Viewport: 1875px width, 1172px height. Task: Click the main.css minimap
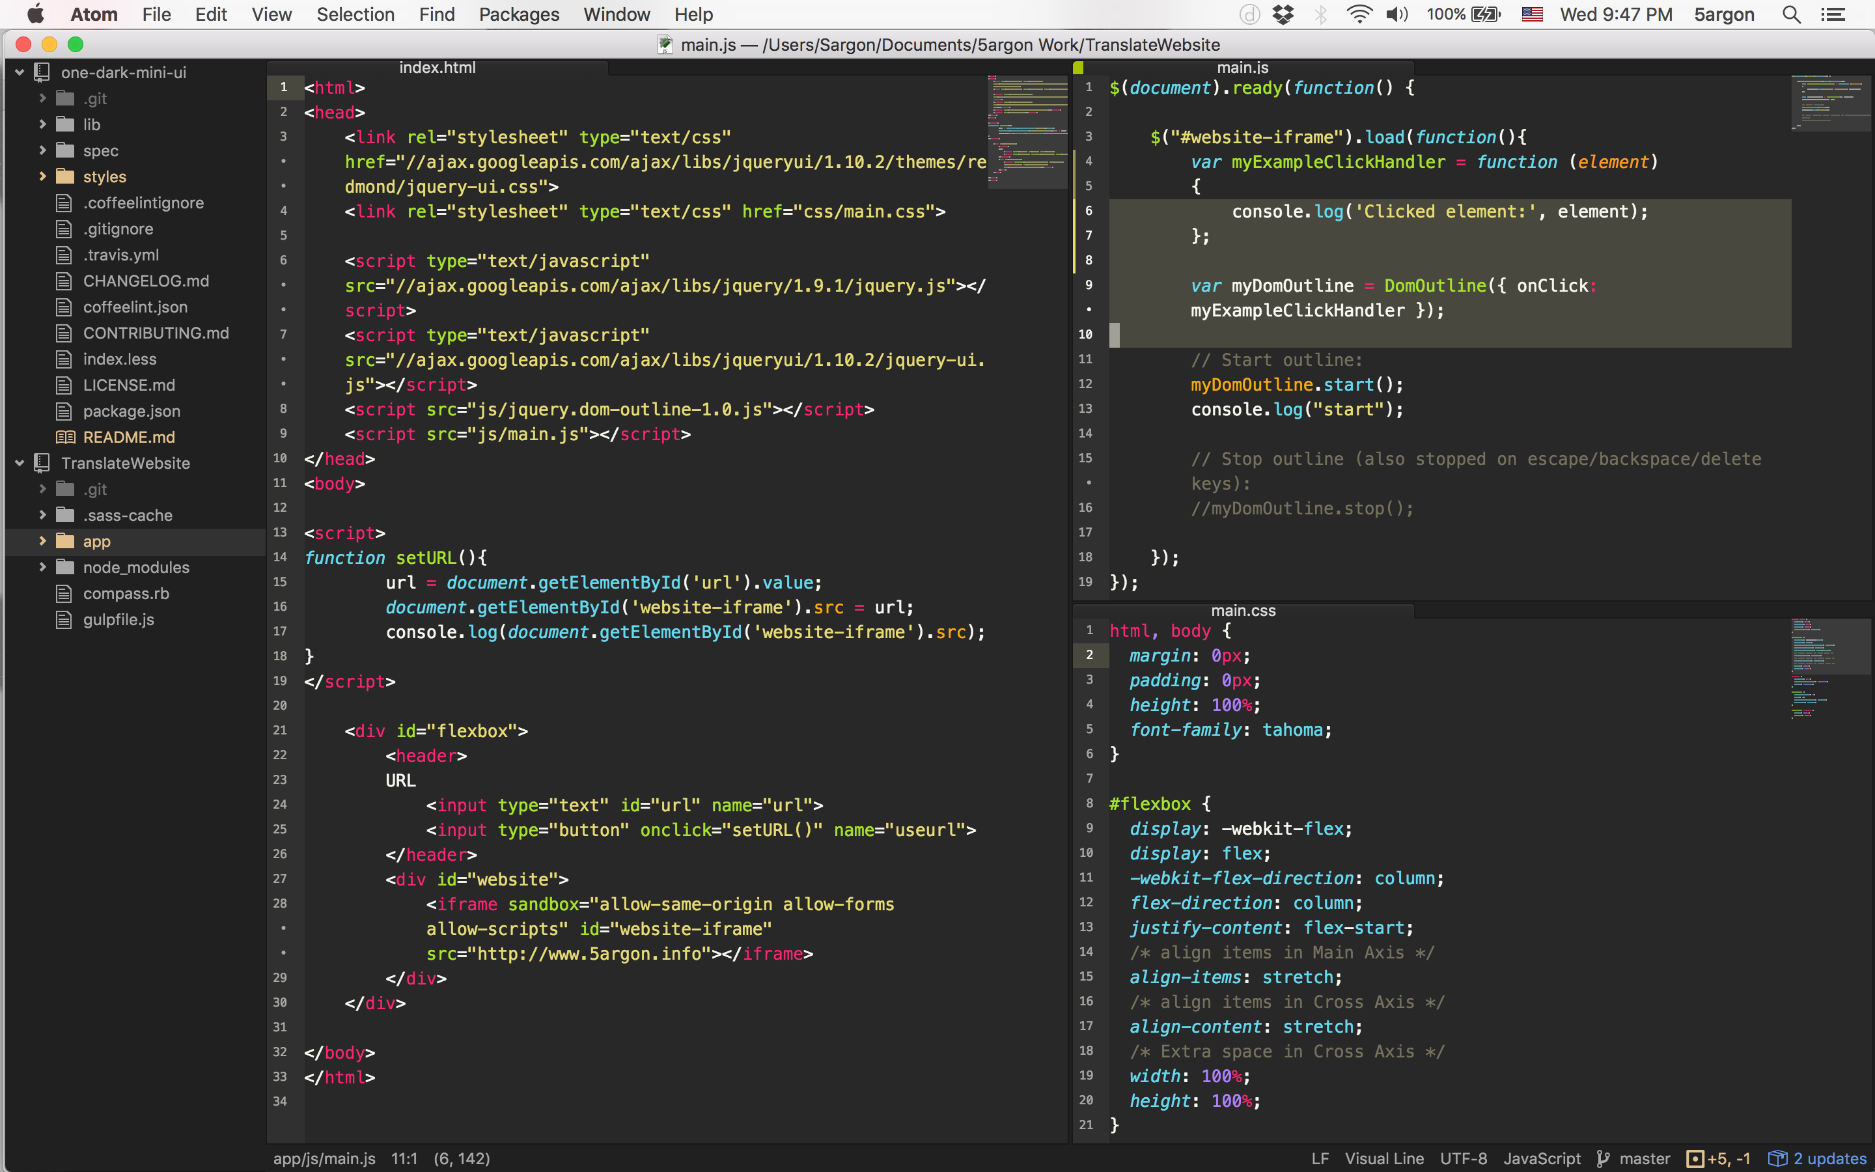(x=1831, y=669)
